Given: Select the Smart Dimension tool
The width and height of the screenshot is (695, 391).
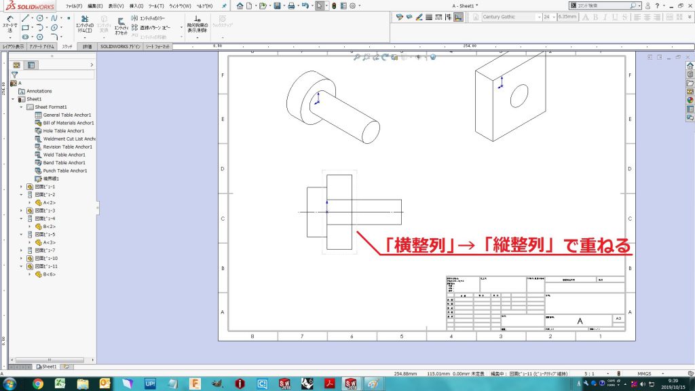Looking at the screenshot, I should tap(9, 20).
